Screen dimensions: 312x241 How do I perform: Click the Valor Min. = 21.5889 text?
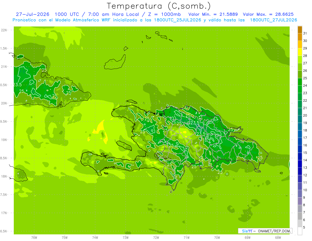click(213, 14)
